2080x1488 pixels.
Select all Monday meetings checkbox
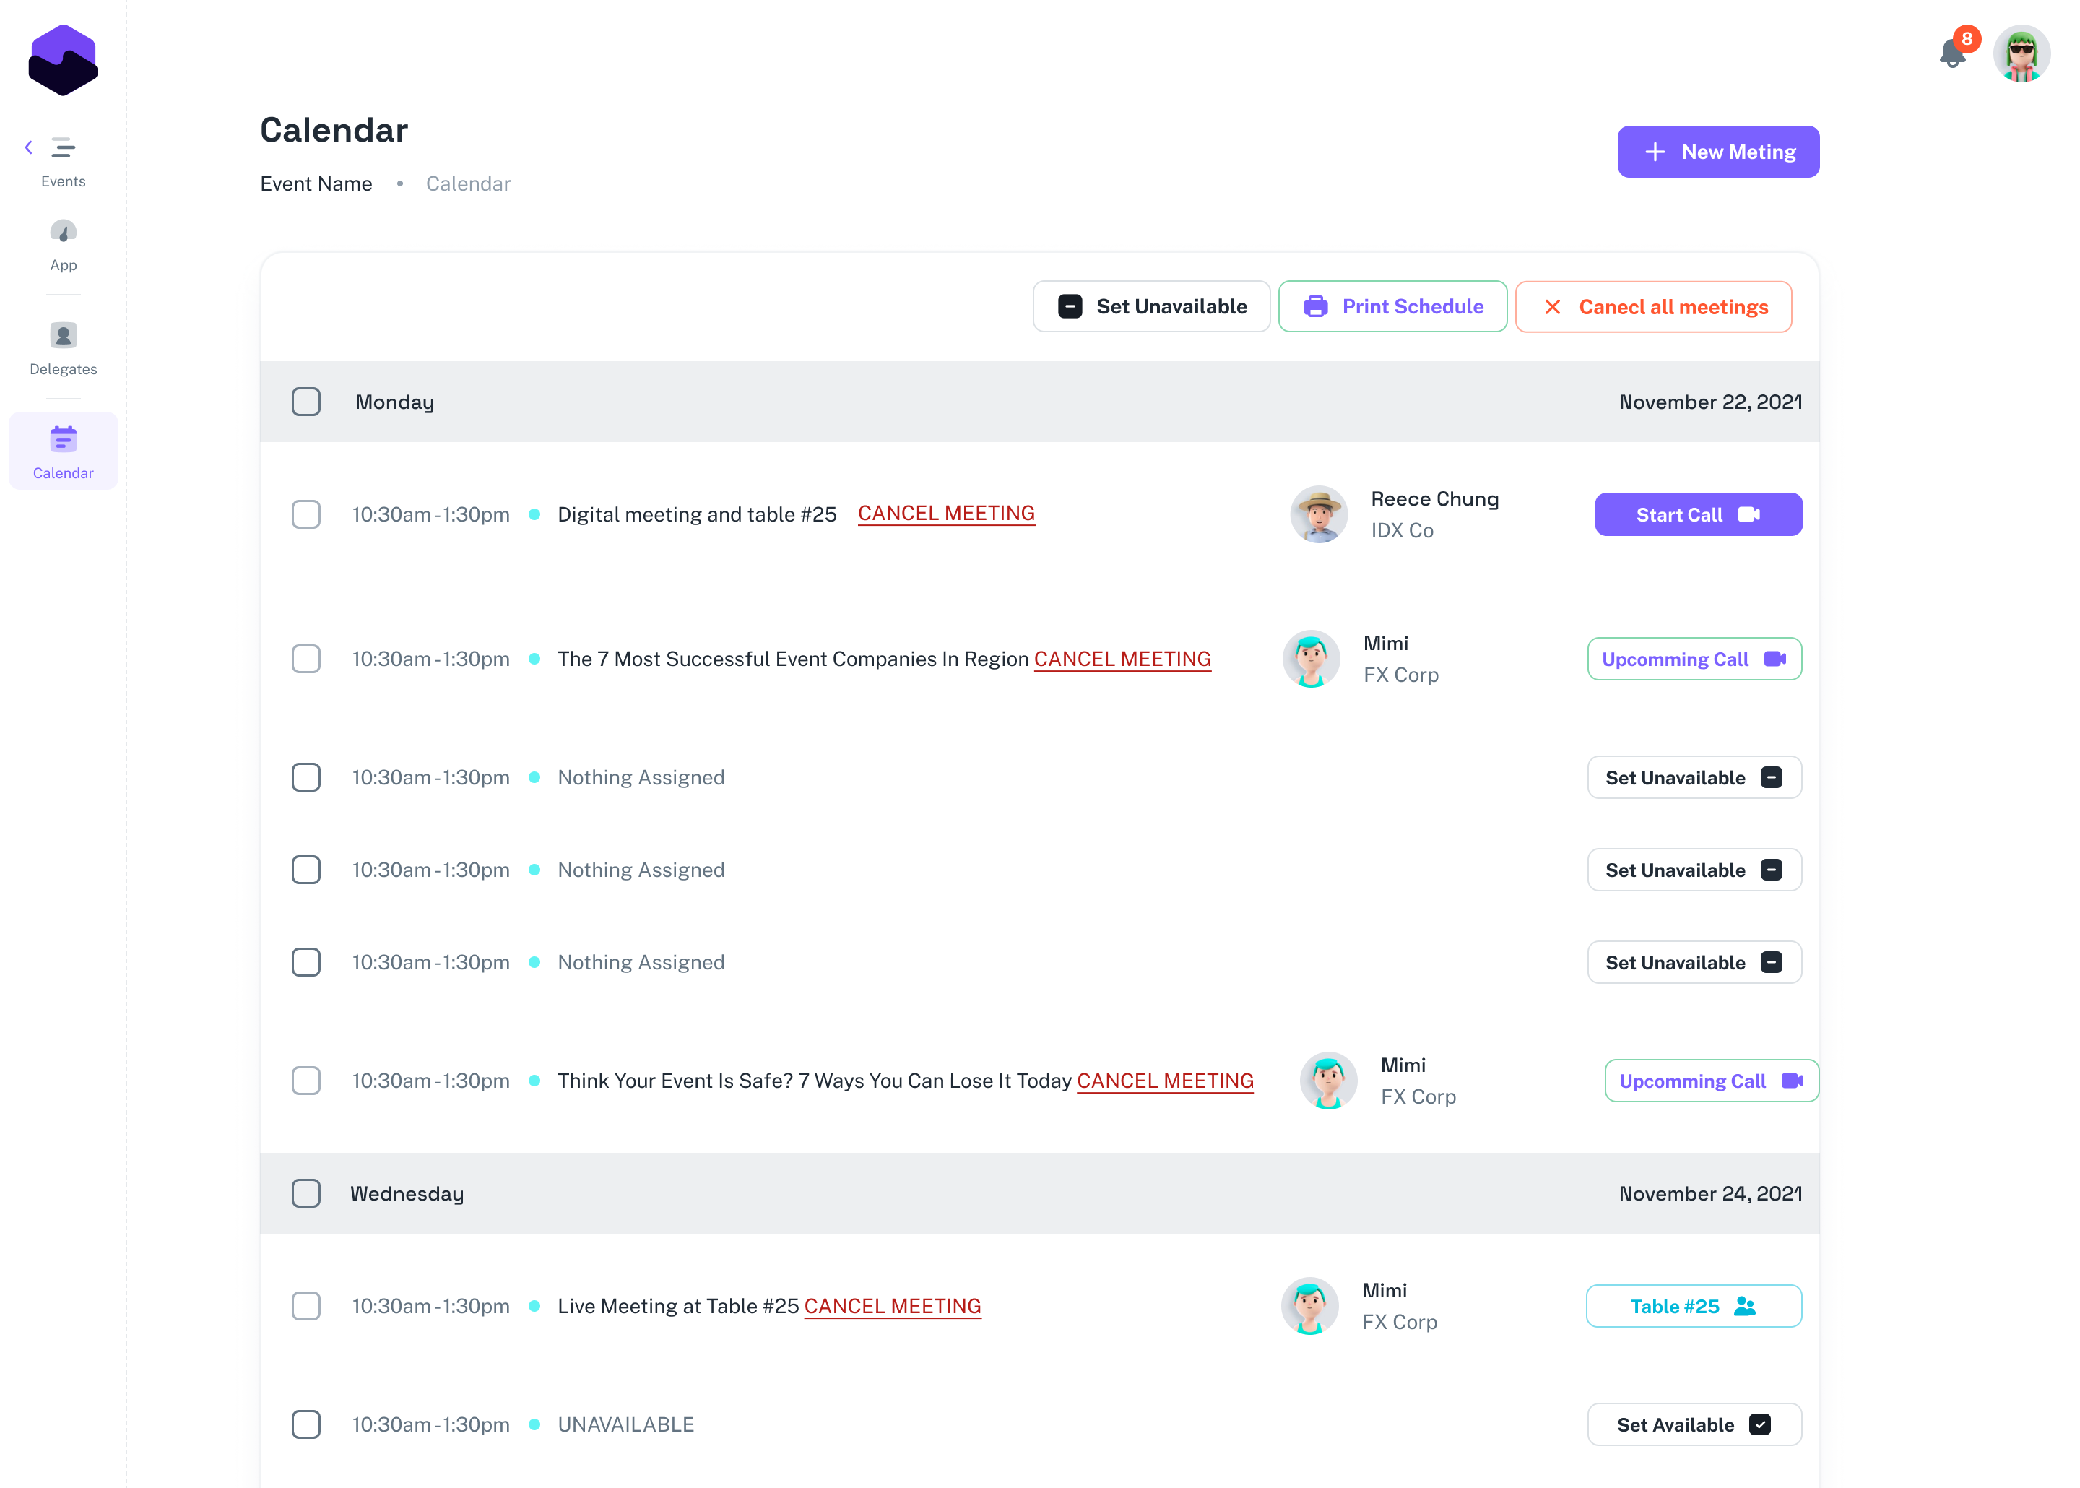pyautogui.click(x=306, y=402)
